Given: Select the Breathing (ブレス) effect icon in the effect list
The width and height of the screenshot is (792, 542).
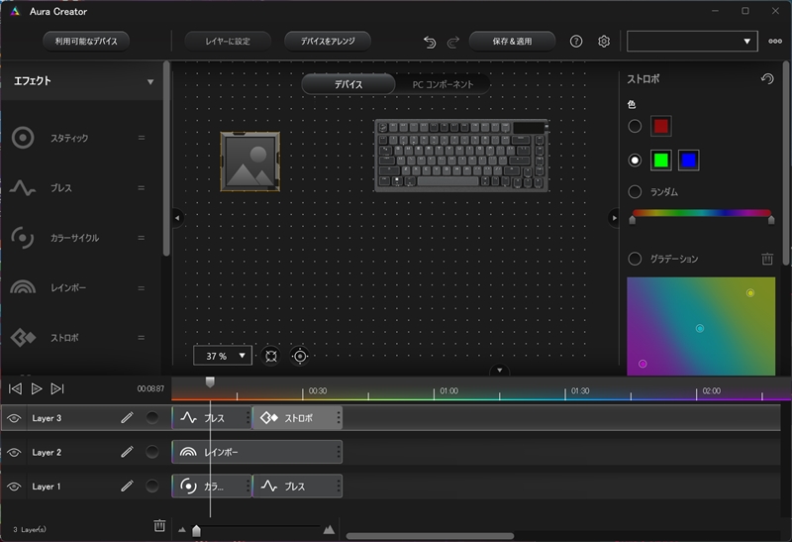Looking at the screenshot, I should [23, 187].
